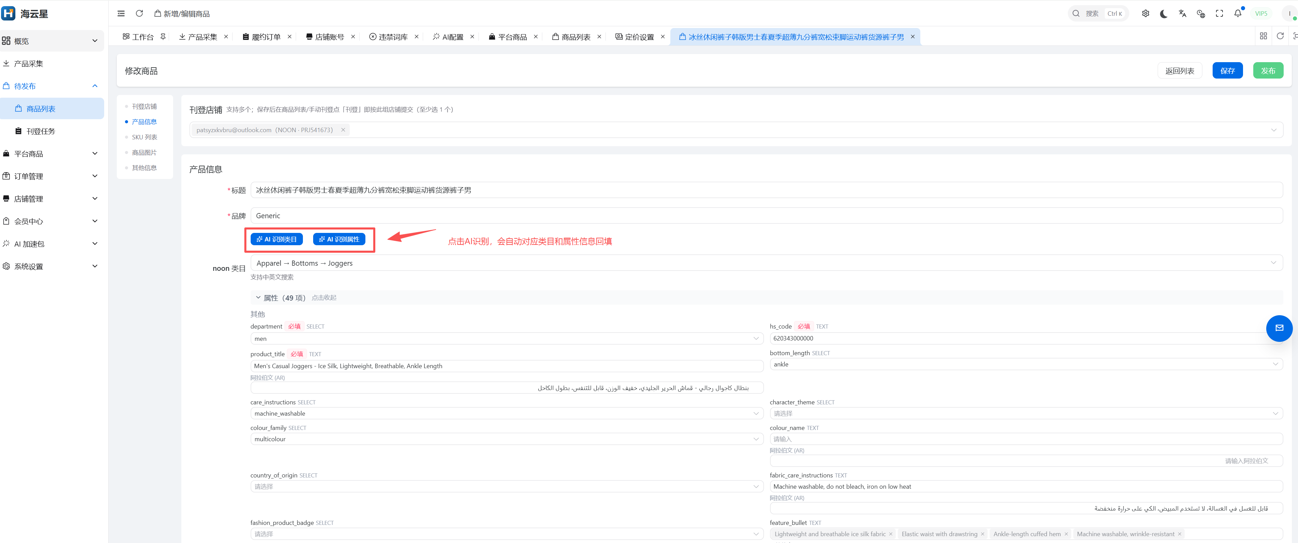This screenshot has width=1298, height=543.
Task: Open the settings gear in top bar
Action: coord(1145,14)
